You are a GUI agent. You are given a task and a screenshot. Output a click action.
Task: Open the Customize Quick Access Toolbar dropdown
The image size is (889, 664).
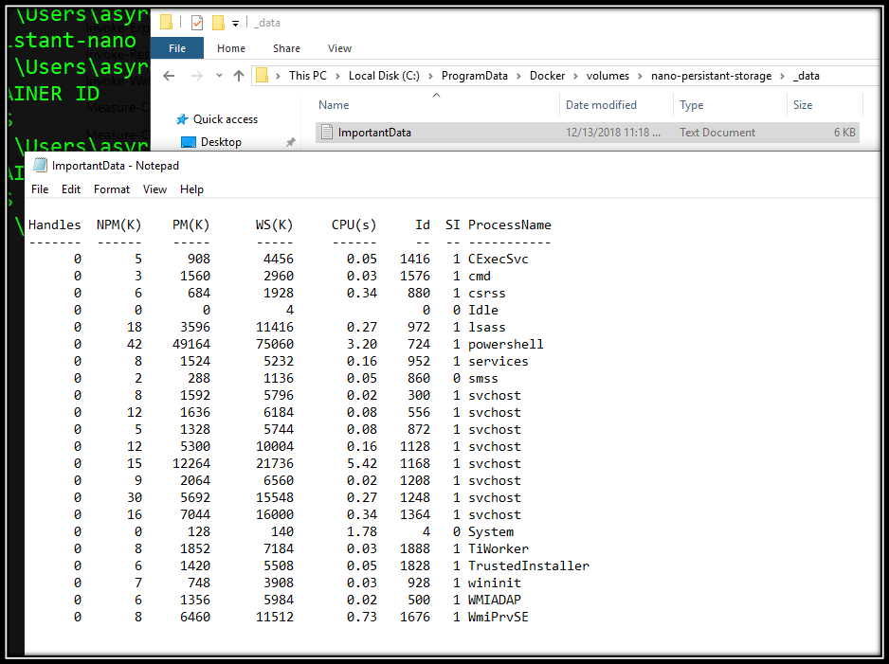click(x=235, y=24)
